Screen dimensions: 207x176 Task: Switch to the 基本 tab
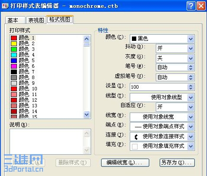click(x=15, y=20)
